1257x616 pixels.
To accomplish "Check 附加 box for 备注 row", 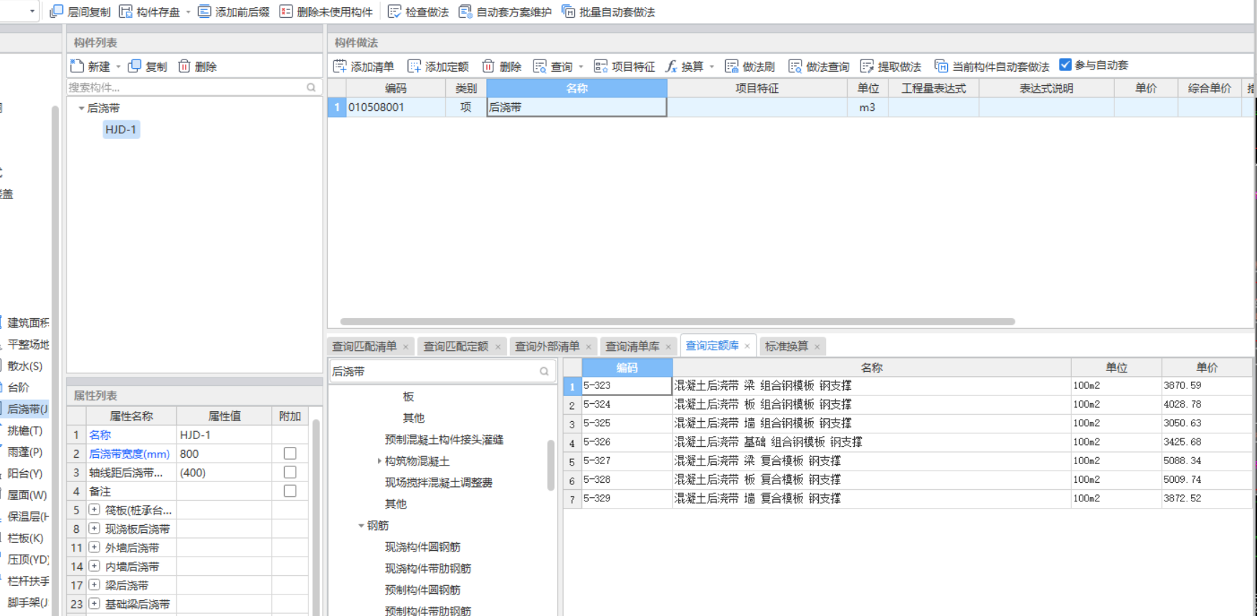I will pyautogui.click(x=290, y=491).
